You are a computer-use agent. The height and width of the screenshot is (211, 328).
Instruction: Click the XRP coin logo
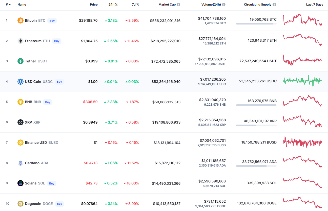tap(20, 122)
